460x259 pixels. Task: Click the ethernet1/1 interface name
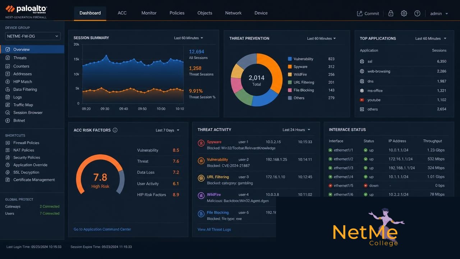coord(344,150)
